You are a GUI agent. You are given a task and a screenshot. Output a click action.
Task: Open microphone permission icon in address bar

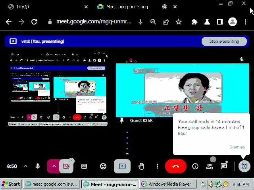click(140, 22)
